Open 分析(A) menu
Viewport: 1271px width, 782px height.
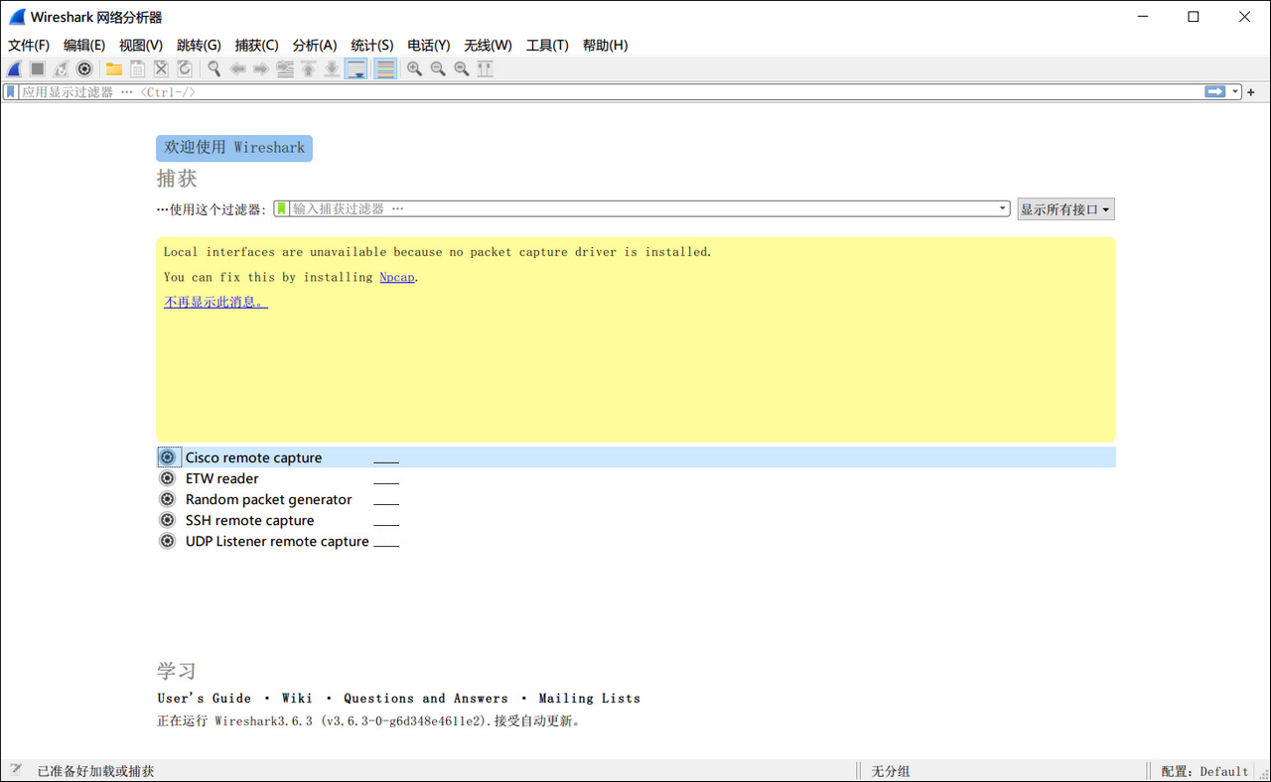(x=315, y=45)
